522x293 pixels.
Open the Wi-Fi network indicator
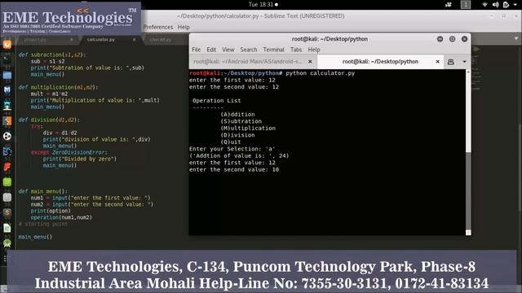pyautogui.click(x=484, y=5)
